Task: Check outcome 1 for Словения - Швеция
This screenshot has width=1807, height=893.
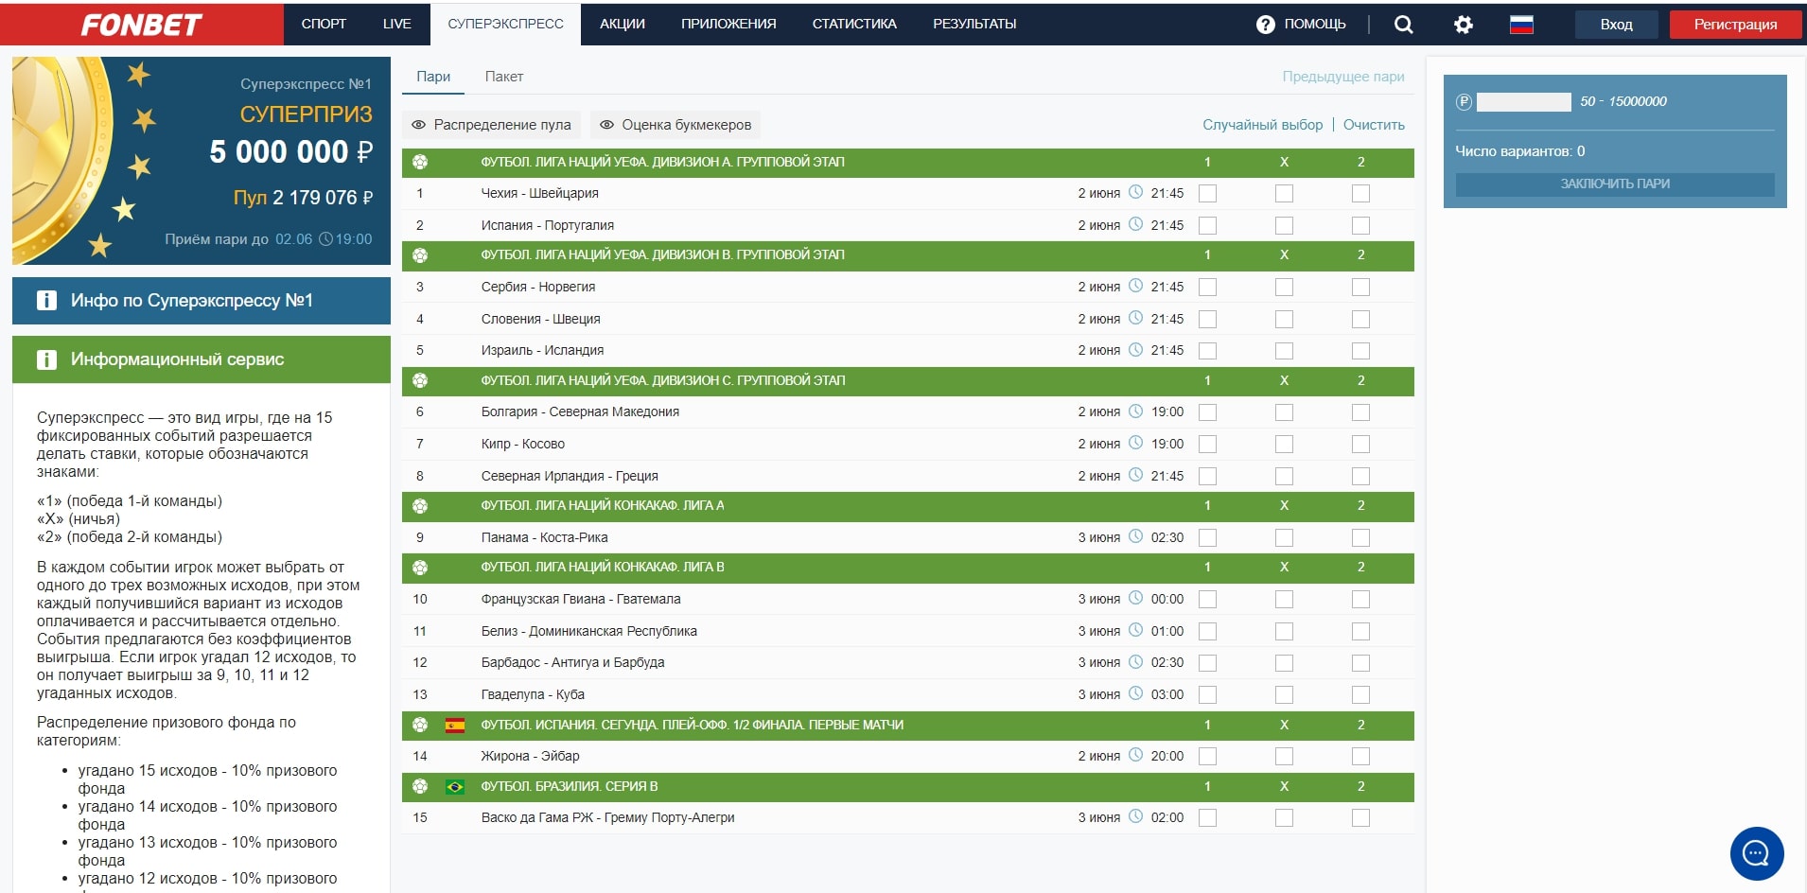Action: click(1207, 319)
